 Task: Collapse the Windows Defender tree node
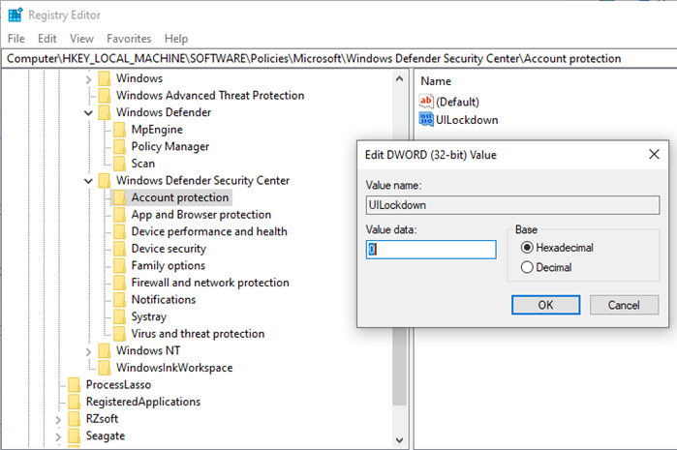89,113
